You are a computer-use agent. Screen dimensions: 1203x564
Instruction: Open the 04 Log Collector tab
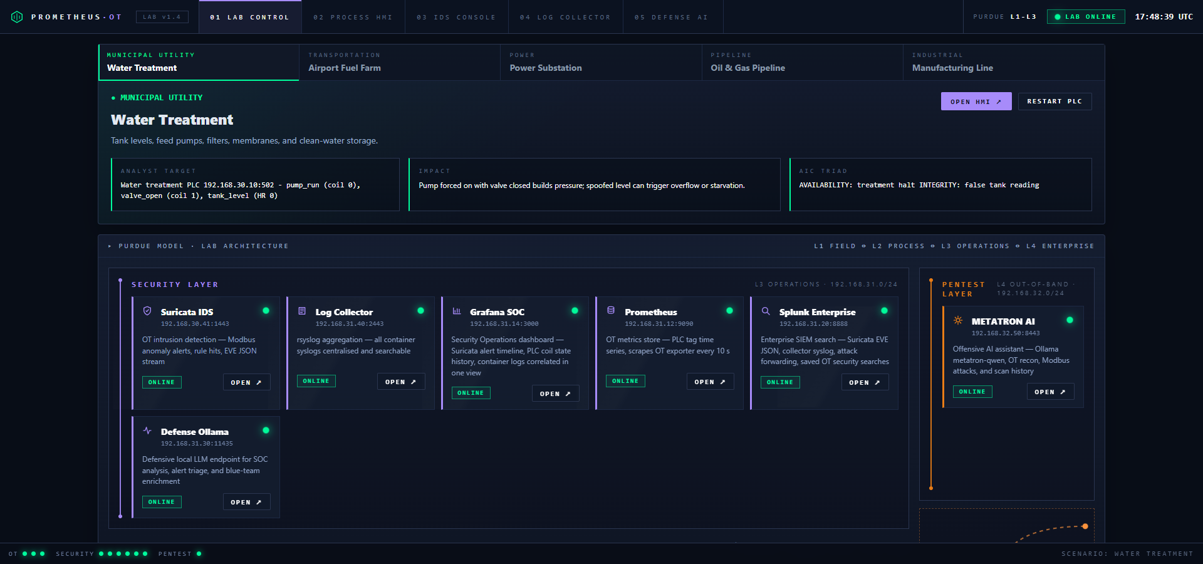[x=566, y=17]
